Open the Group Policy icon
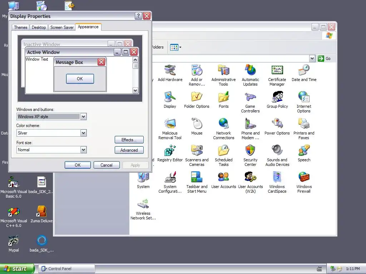Screen dimensions: 366x274 point(277,97)
